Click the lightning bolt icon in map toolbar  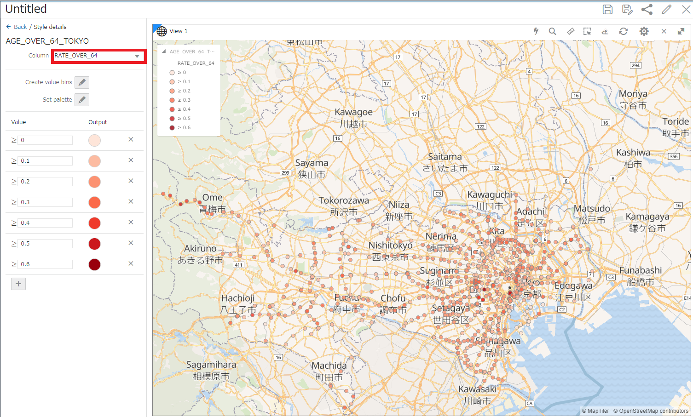[x=536, y=31]
